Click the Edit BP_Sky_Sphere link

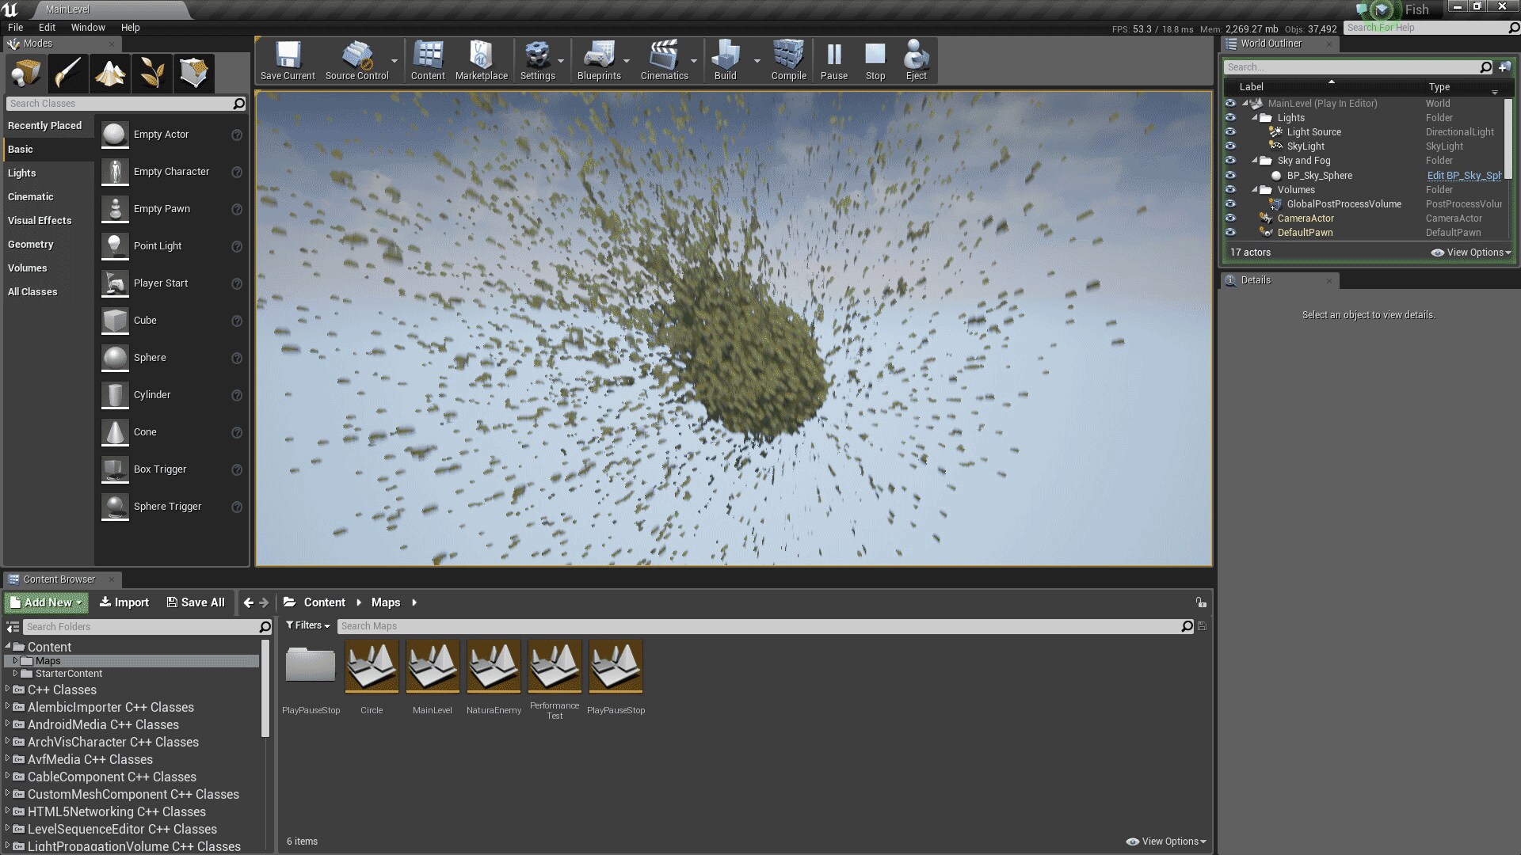[x=1462, y=175]
